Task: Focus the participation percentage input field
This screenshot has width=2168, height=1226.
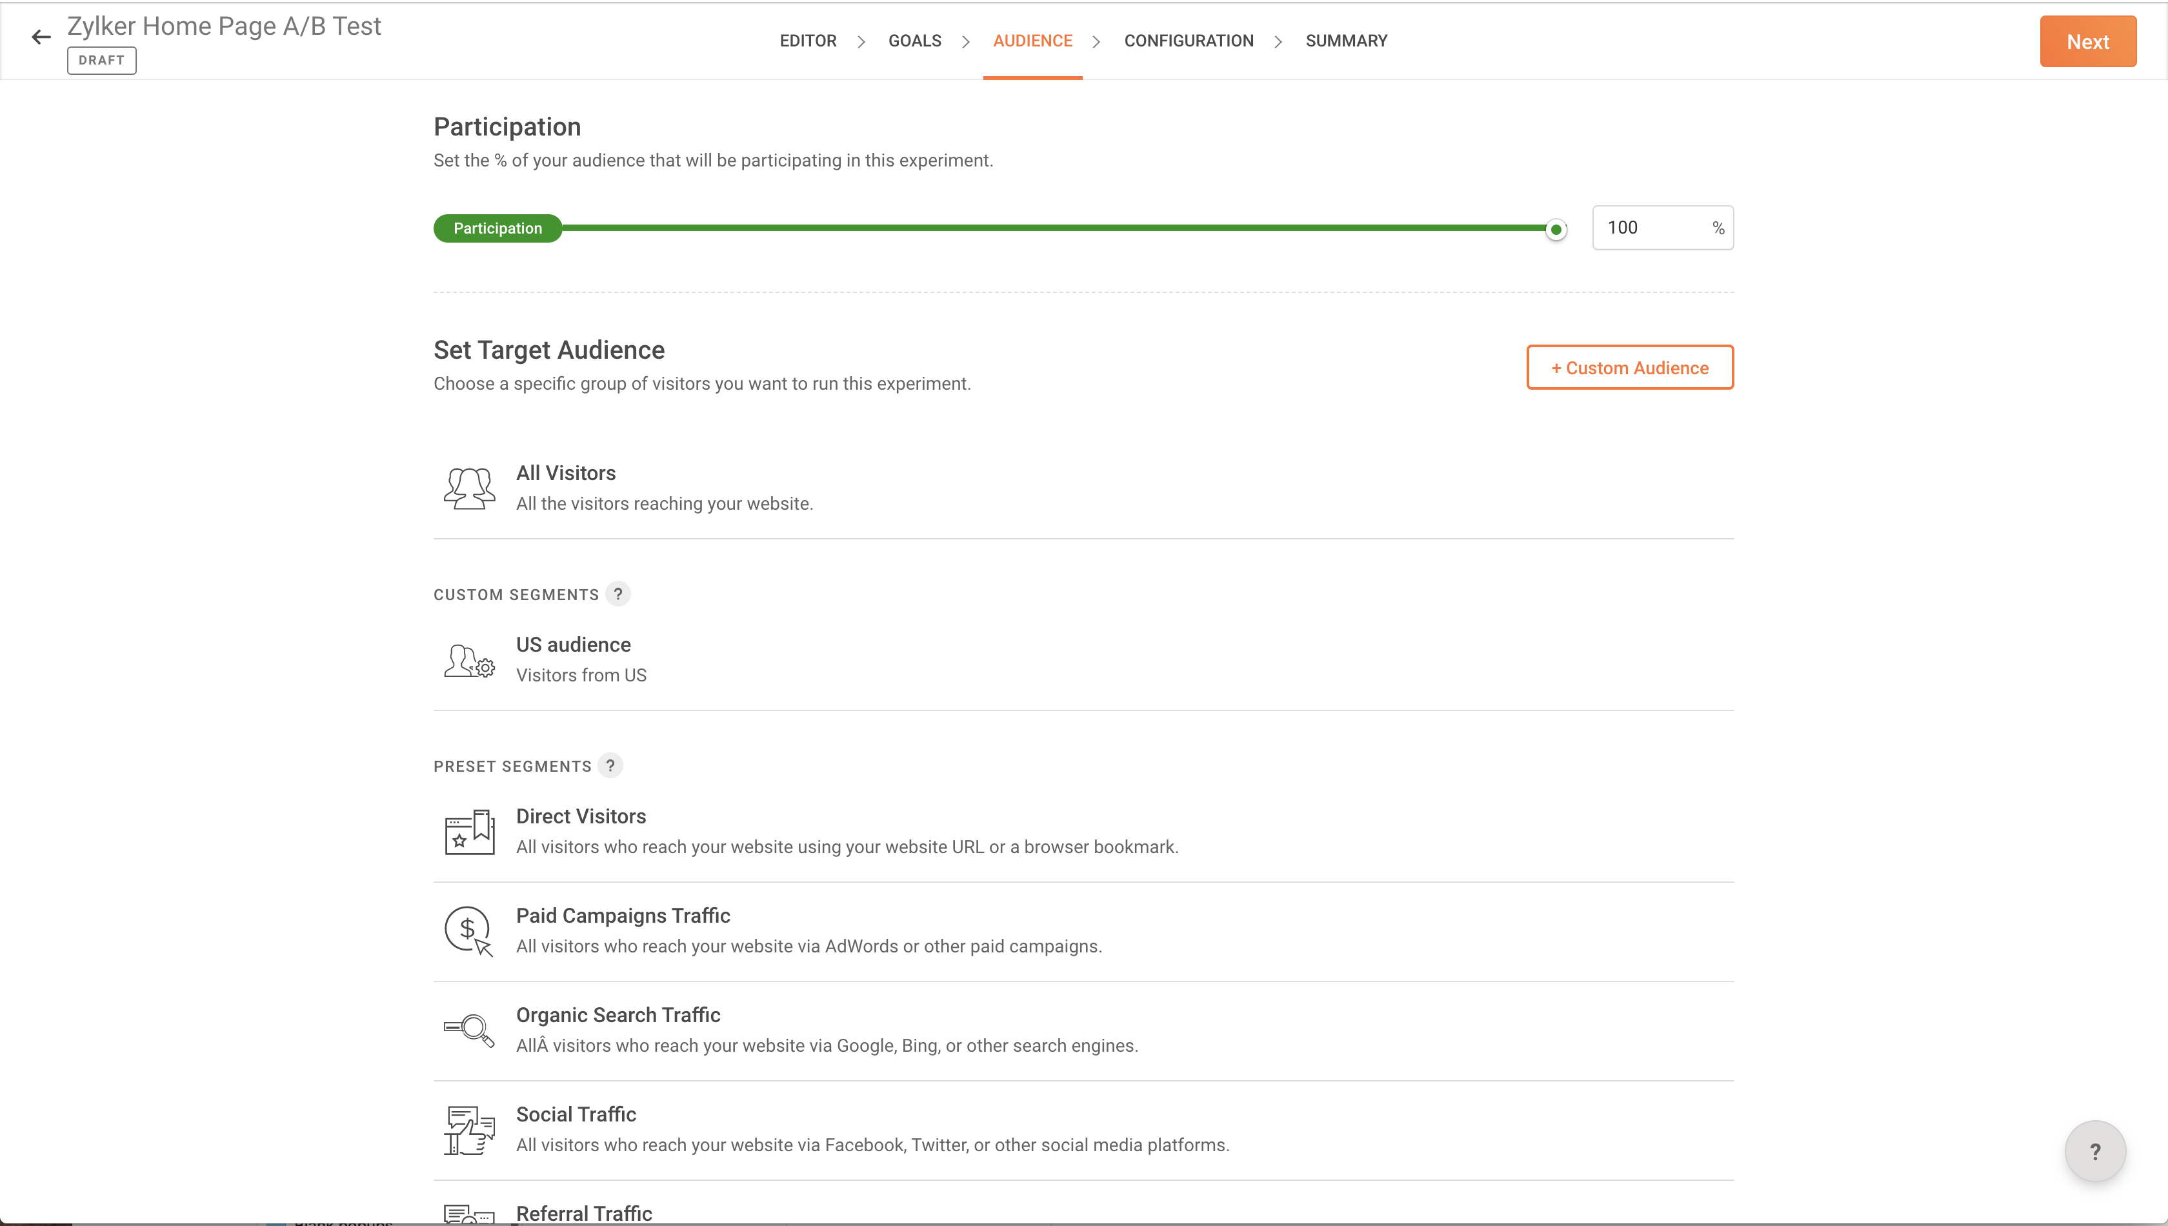Action: (1652, 227)
